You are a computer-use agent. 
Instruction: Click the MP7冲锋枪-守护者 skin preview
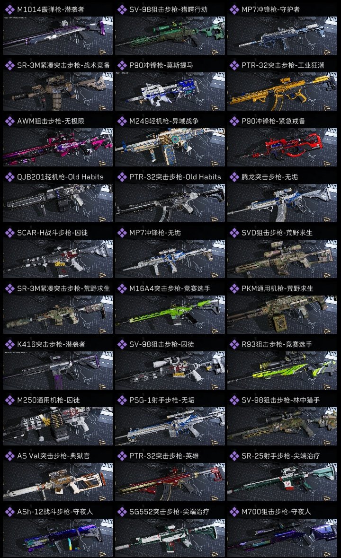pos(282,35)
